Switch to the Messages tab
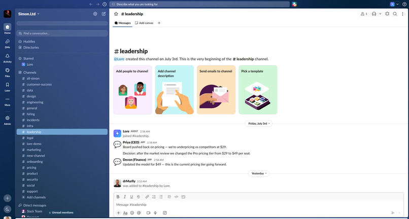 pos(123,23)
